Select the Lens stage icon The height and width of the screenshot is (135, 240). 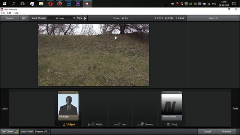pos(117,124)
